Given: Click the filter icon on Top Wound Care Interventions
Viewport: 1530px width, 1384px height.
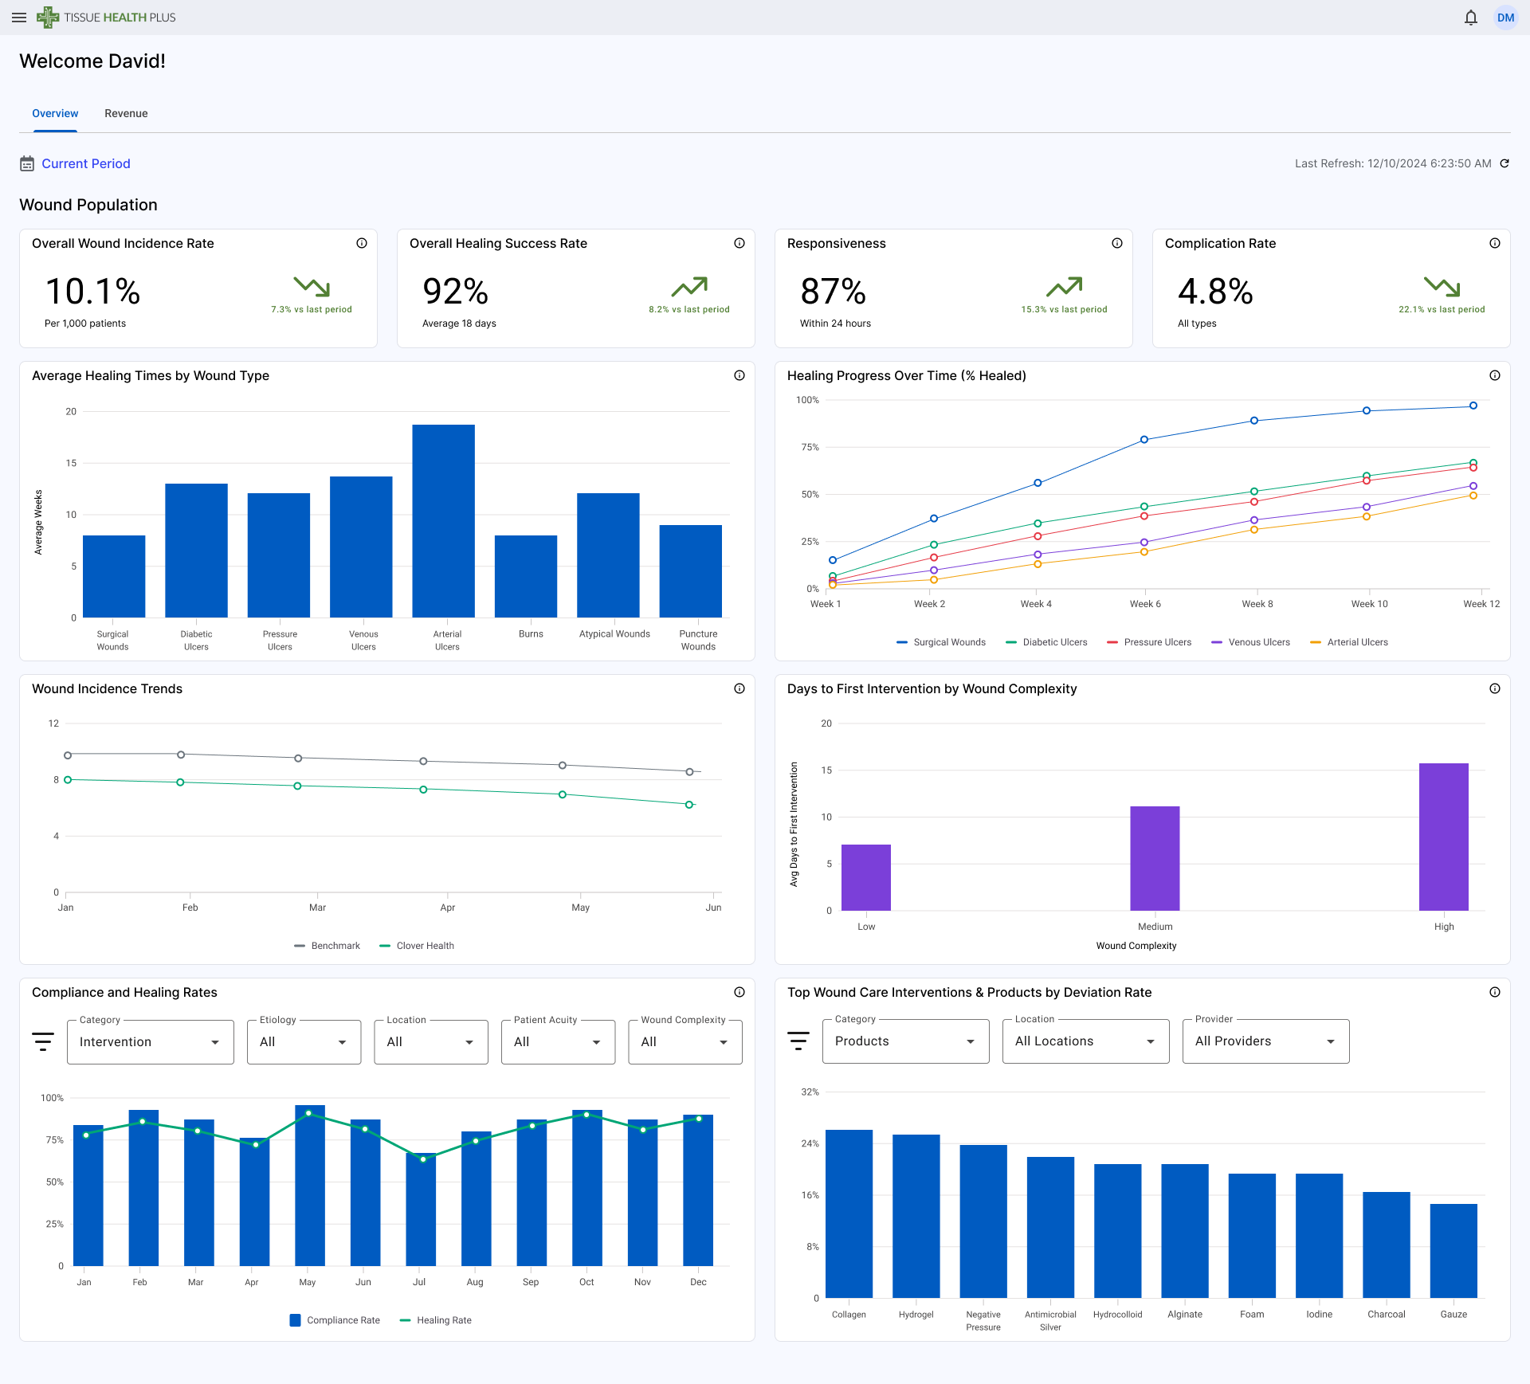Looking at the screenshot, I should [798, 1041].
